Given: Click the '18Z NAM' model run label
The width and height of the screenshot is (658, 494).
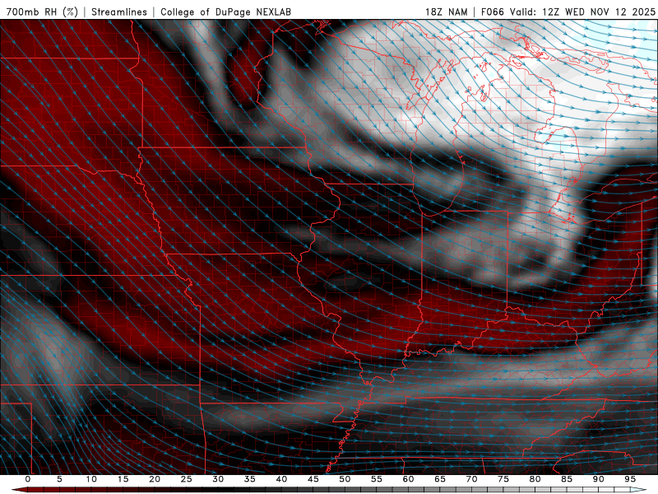Looking at the screenshot, I should [x=446, y=12].
